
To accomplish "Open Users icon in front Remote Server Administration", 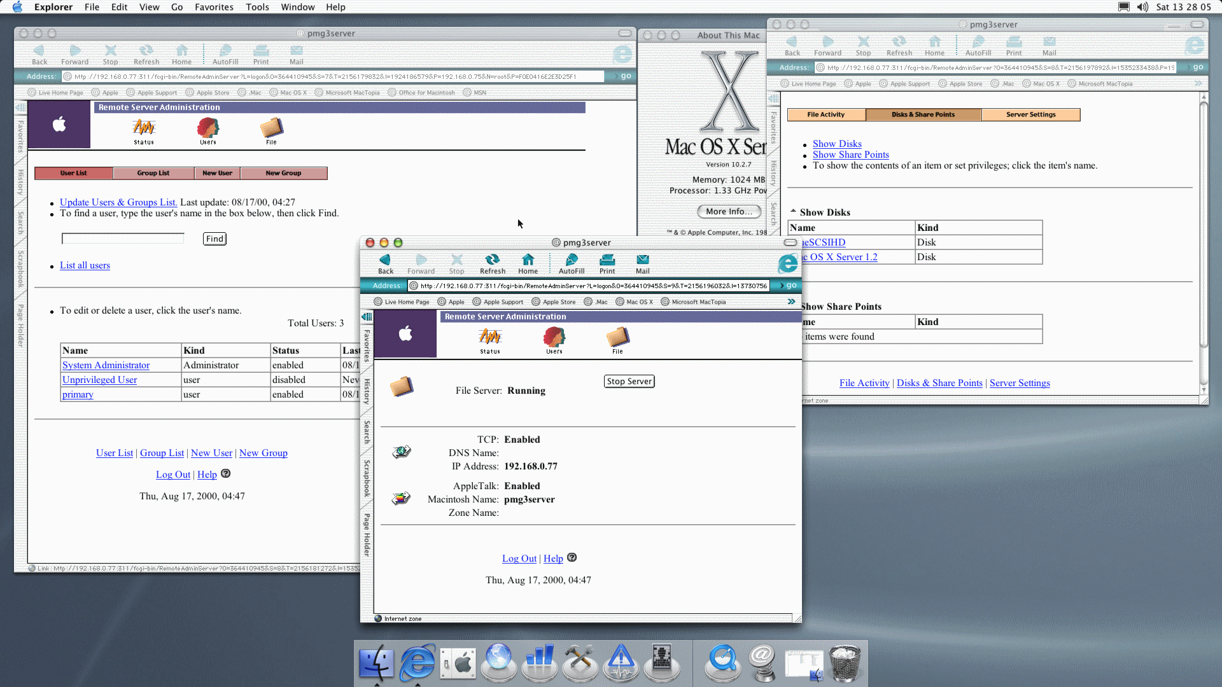I will pyautogui.click(x=554, y=340).
